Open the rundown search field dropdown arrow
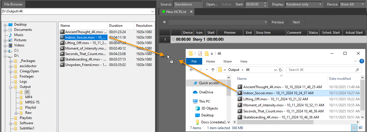The image size is (367, 132). point(266,22)
